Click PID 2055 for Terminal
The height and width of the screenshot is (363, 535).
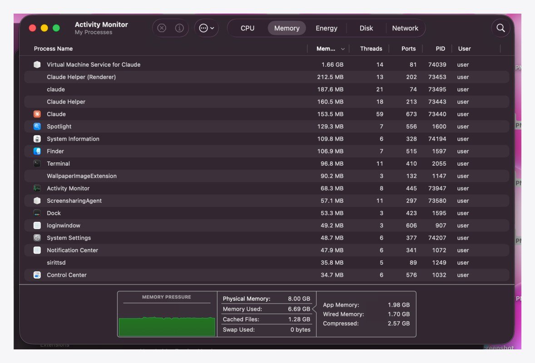coord(439,164)
